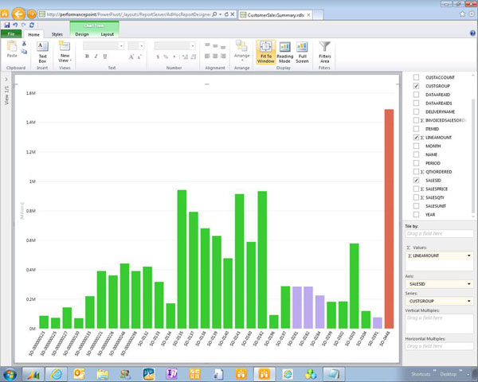Refresh the report from the quick access toolbar
The image size is (478, 382).
point(31,25)
